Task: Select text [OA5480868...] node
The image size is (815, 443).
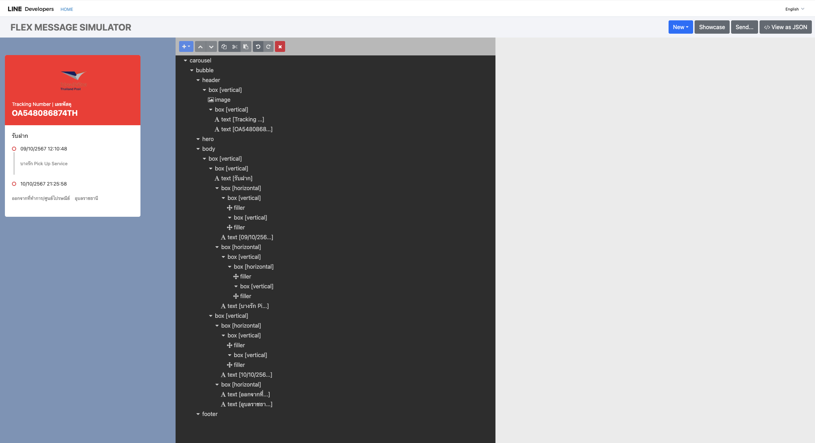Action: pos(247,129)
